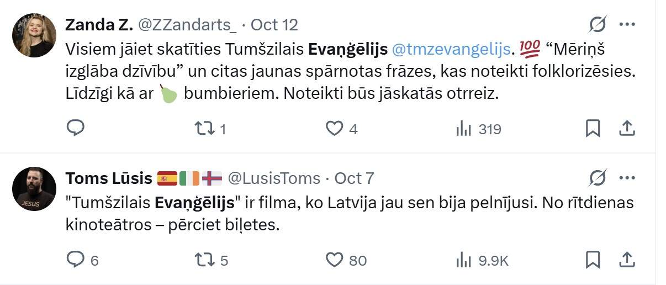Click Toms Lūsis's profile avatar
Viewport: 666px width, 285px height.
coord(34,189)
